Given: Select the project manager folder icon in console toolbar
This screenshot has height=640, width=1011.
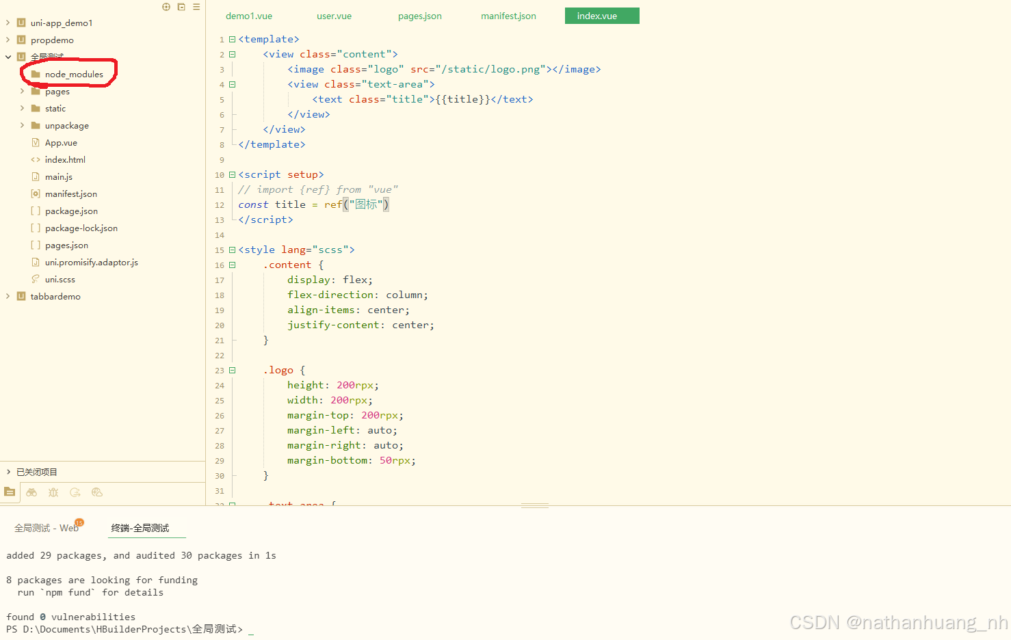Looking at the screenshot, I should tap(10, 492).
